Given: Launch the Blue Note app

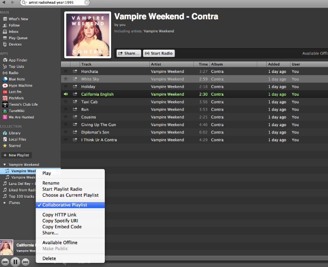Looking at the screenshot, I should tap(14, 79).
